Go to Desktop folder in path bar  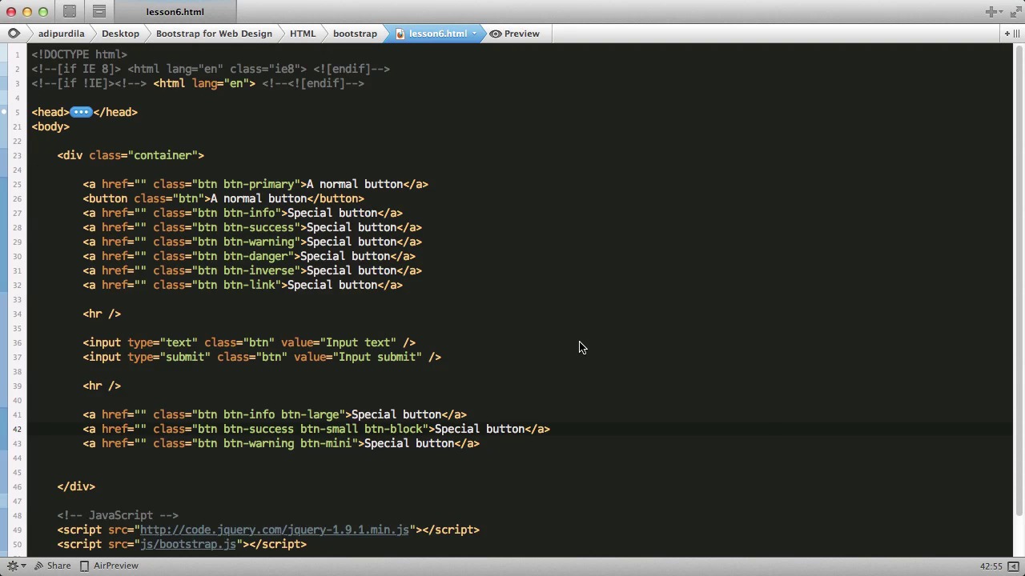click(120, 34)
